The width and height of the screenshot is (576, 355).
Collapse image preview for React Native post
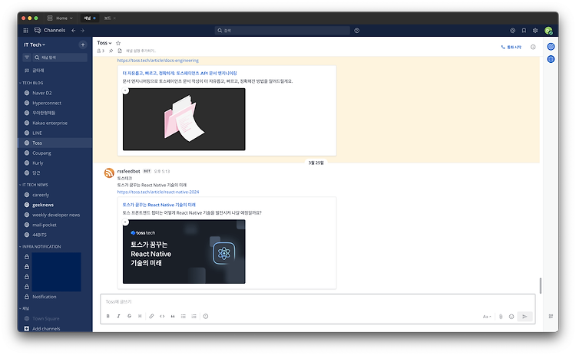[126, 222]
